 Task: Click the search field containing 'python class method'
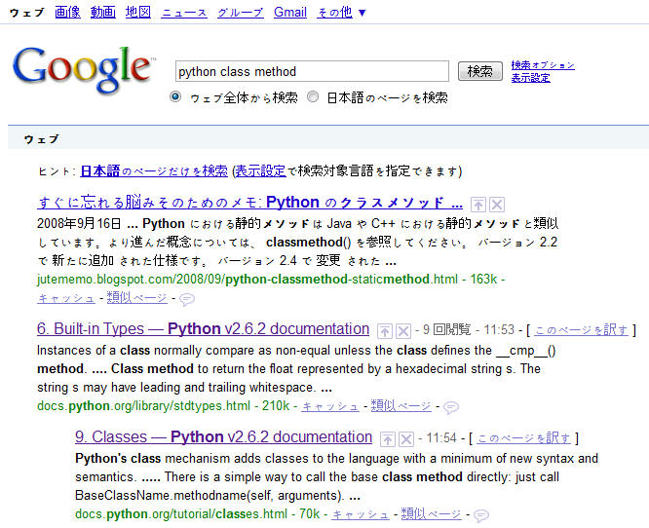pyautogui.click(x=312, y=71)
